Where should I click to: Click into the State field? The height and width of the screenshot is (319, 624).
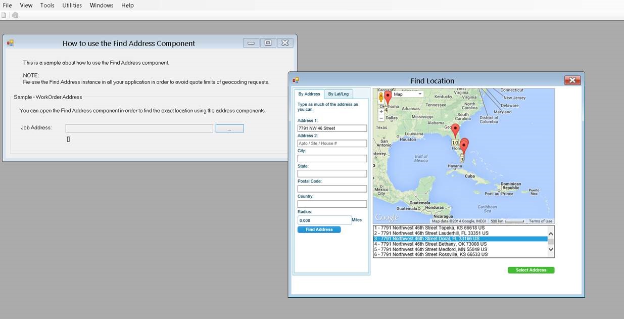click(x=332, y=174)
